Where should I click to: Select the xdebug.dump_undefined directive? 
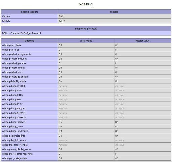click(15, 131)
